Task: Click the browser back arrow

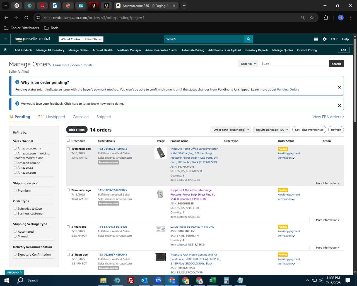Action: [x=6, y=18]
